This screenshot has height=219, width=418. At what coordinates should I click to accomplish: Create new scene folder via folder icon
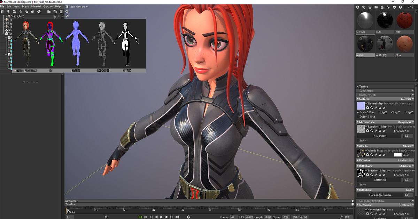point(49,11)
